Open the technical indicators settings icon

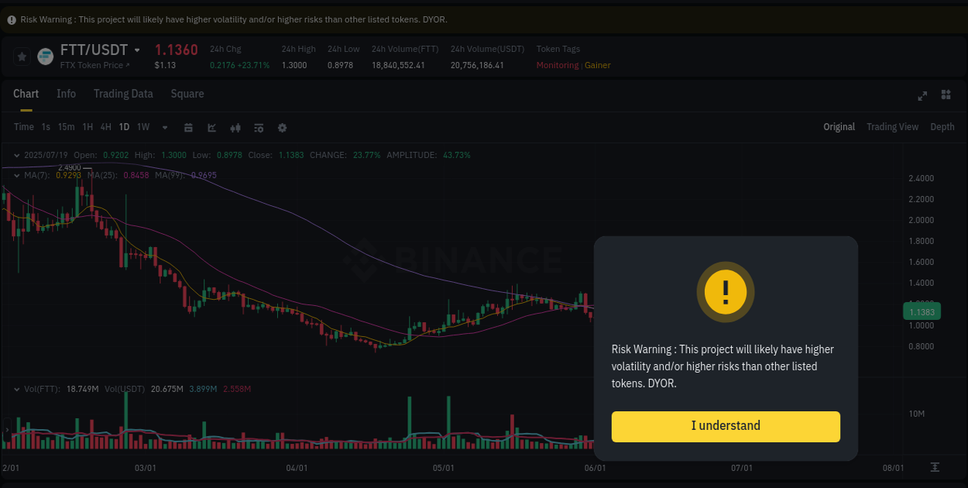click(x=259, y=127)
